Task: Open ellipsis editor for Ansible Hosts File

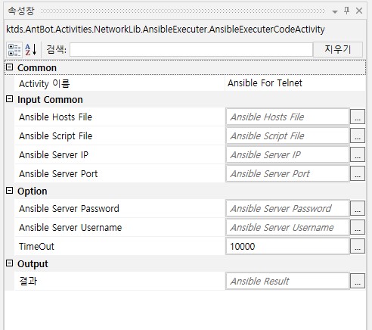Action: (x=358, y=117)
